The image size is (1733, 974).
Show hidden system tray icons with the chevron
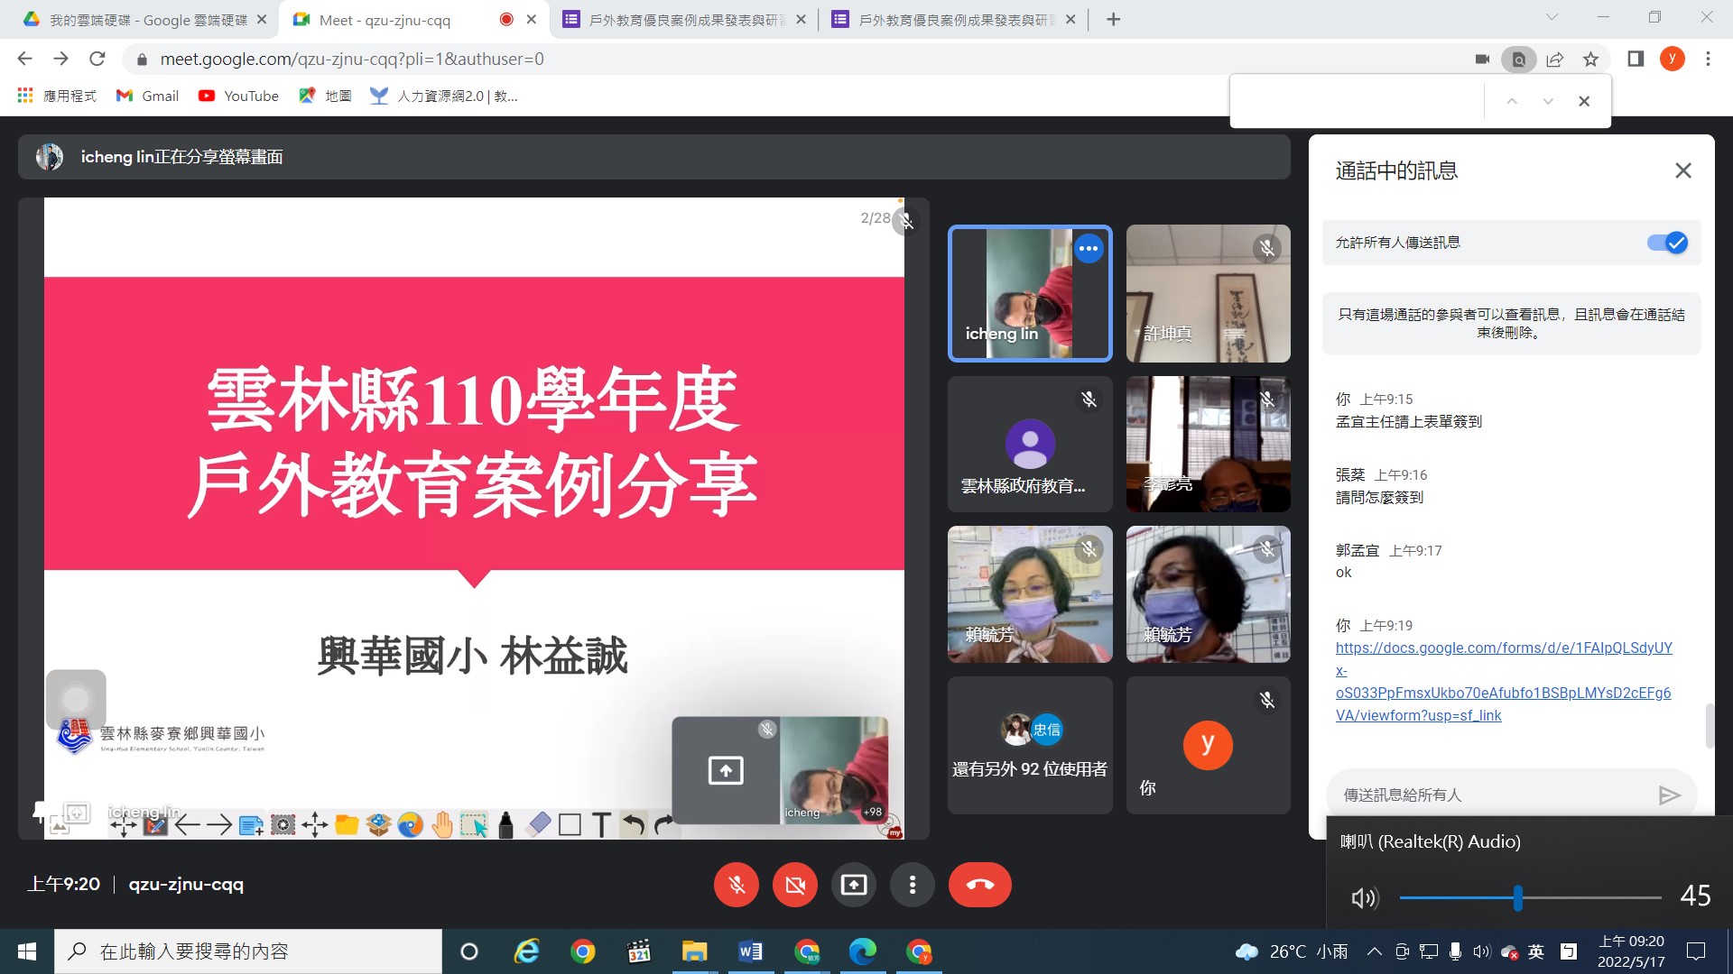point(1374,951)
